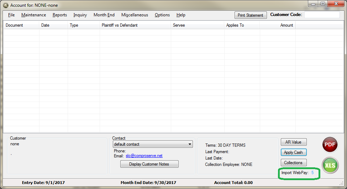Viewport: 347px width, 189px height.
Task: Click the Apply Cash button
Action: click(x=294, y=152)
